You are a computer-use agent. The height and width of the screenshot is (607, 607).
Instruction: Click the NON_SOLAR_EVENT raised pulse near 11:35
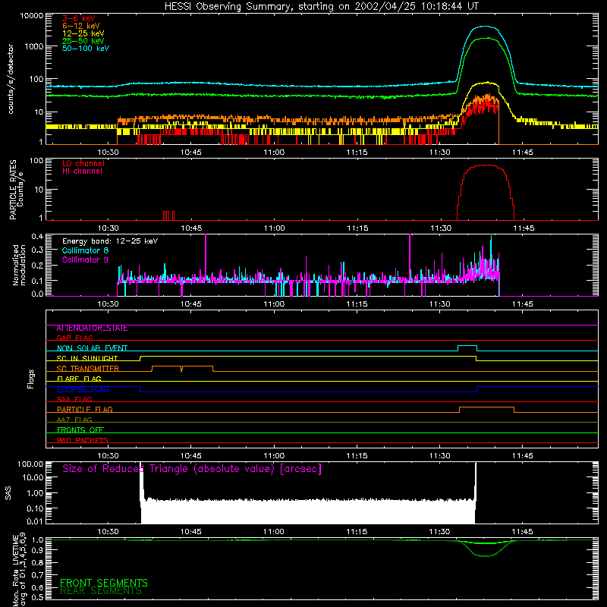467,346
